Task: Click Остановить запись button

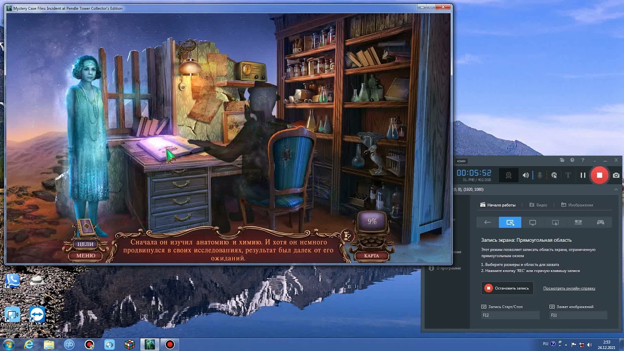Action: tap(507, 288)
